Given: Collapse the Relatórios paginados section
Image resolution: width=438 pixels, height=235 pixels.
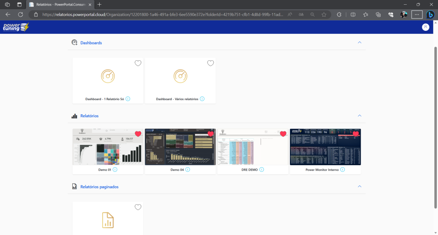Looking at the screenshot, I should coord(359,187).
